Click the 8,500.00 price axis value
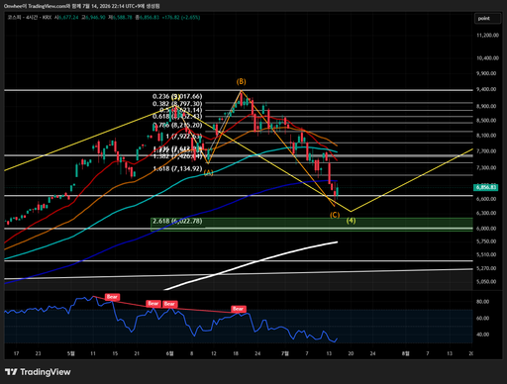Image resolution: width=507 pixels, height=384 pixels. (x=486, y=121)
